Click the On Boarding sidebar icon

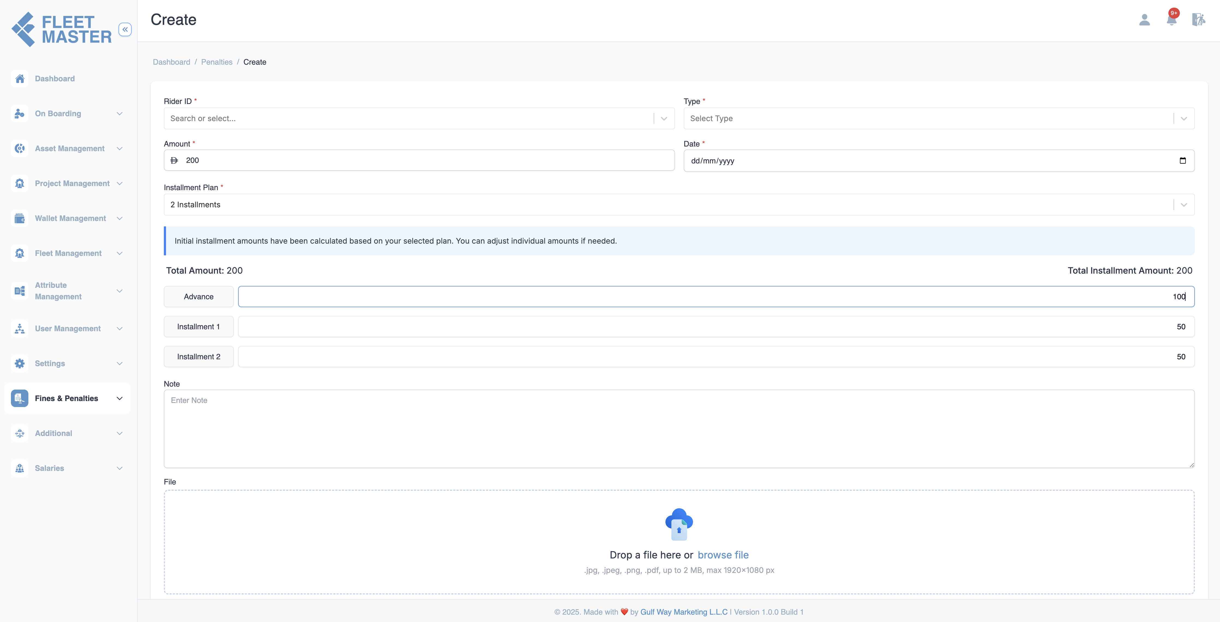pyautogui.click(x=19, y=113)
